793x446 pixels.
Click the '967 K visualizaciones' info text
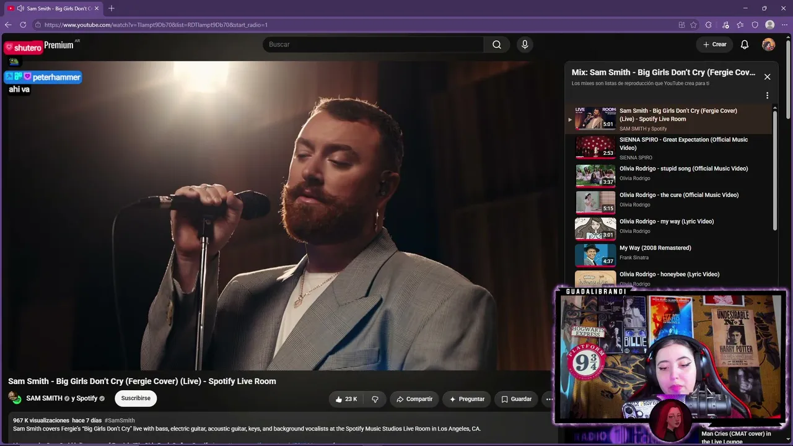pyautogui.click(x=41, y=421)
